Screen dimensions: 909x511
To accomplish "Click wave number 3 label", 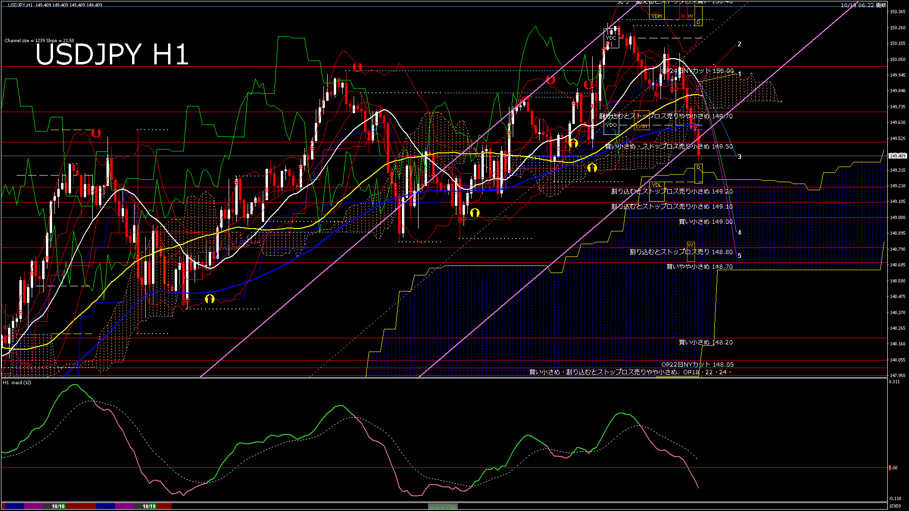I will [x=740, y=157].
